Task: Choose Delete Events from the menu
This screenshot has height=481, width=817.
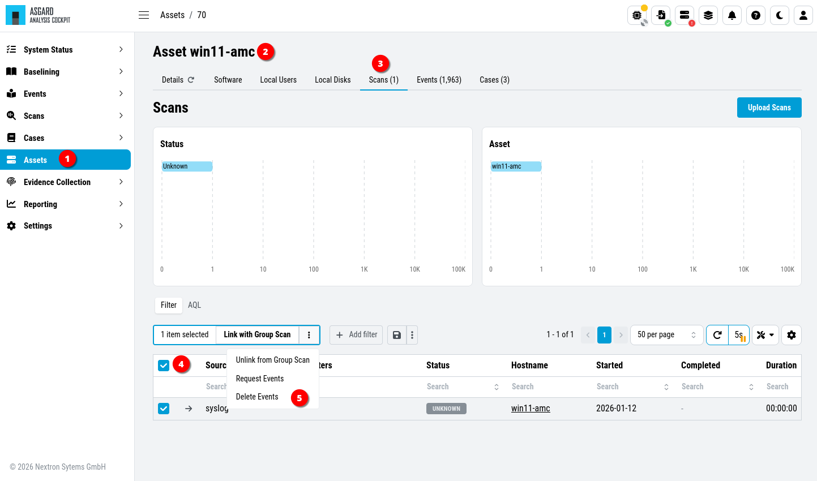Action: click(x=257, y=397)
